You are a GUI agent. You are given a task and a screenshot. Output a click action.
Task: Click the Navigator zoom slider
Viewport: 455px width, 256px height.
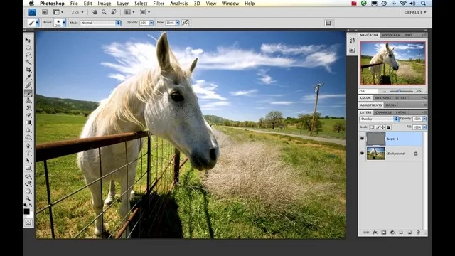[401, 91]
